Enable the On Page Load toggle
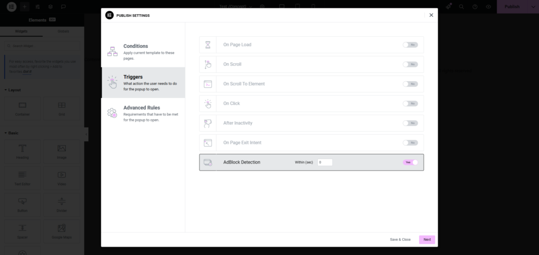This screenshot has width=539, height=255. point(410,45)
